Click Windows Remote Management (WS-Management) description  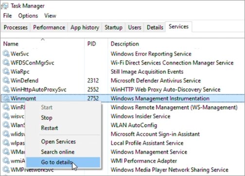click(174, 107)
